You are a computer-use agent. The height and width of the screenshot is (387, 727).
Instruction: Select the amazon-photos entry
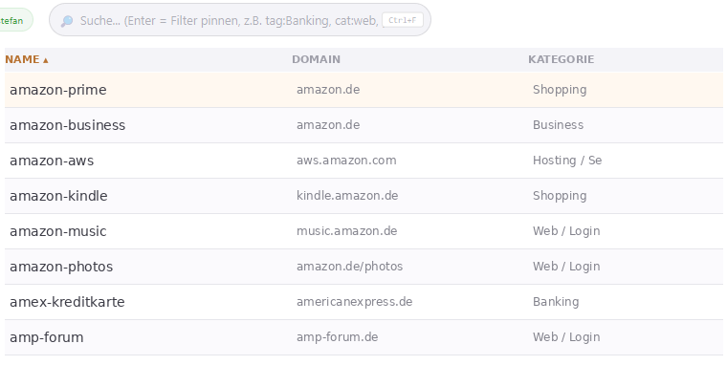coord(61,267)
